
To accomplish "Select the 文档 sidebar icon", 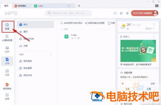I will 7,60.
